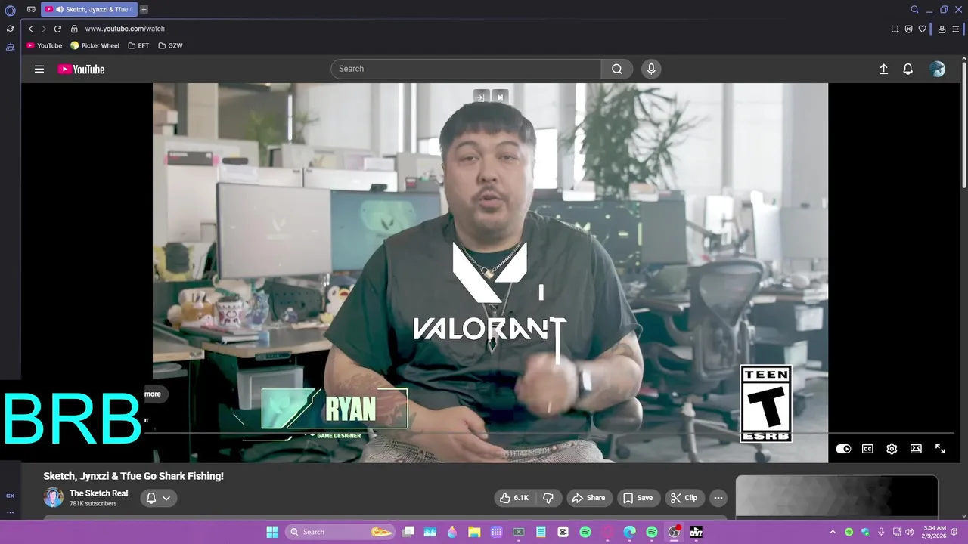Screen dimensions: 968x544
Task: Open the system volume tray icon
Action: point(909,532)
